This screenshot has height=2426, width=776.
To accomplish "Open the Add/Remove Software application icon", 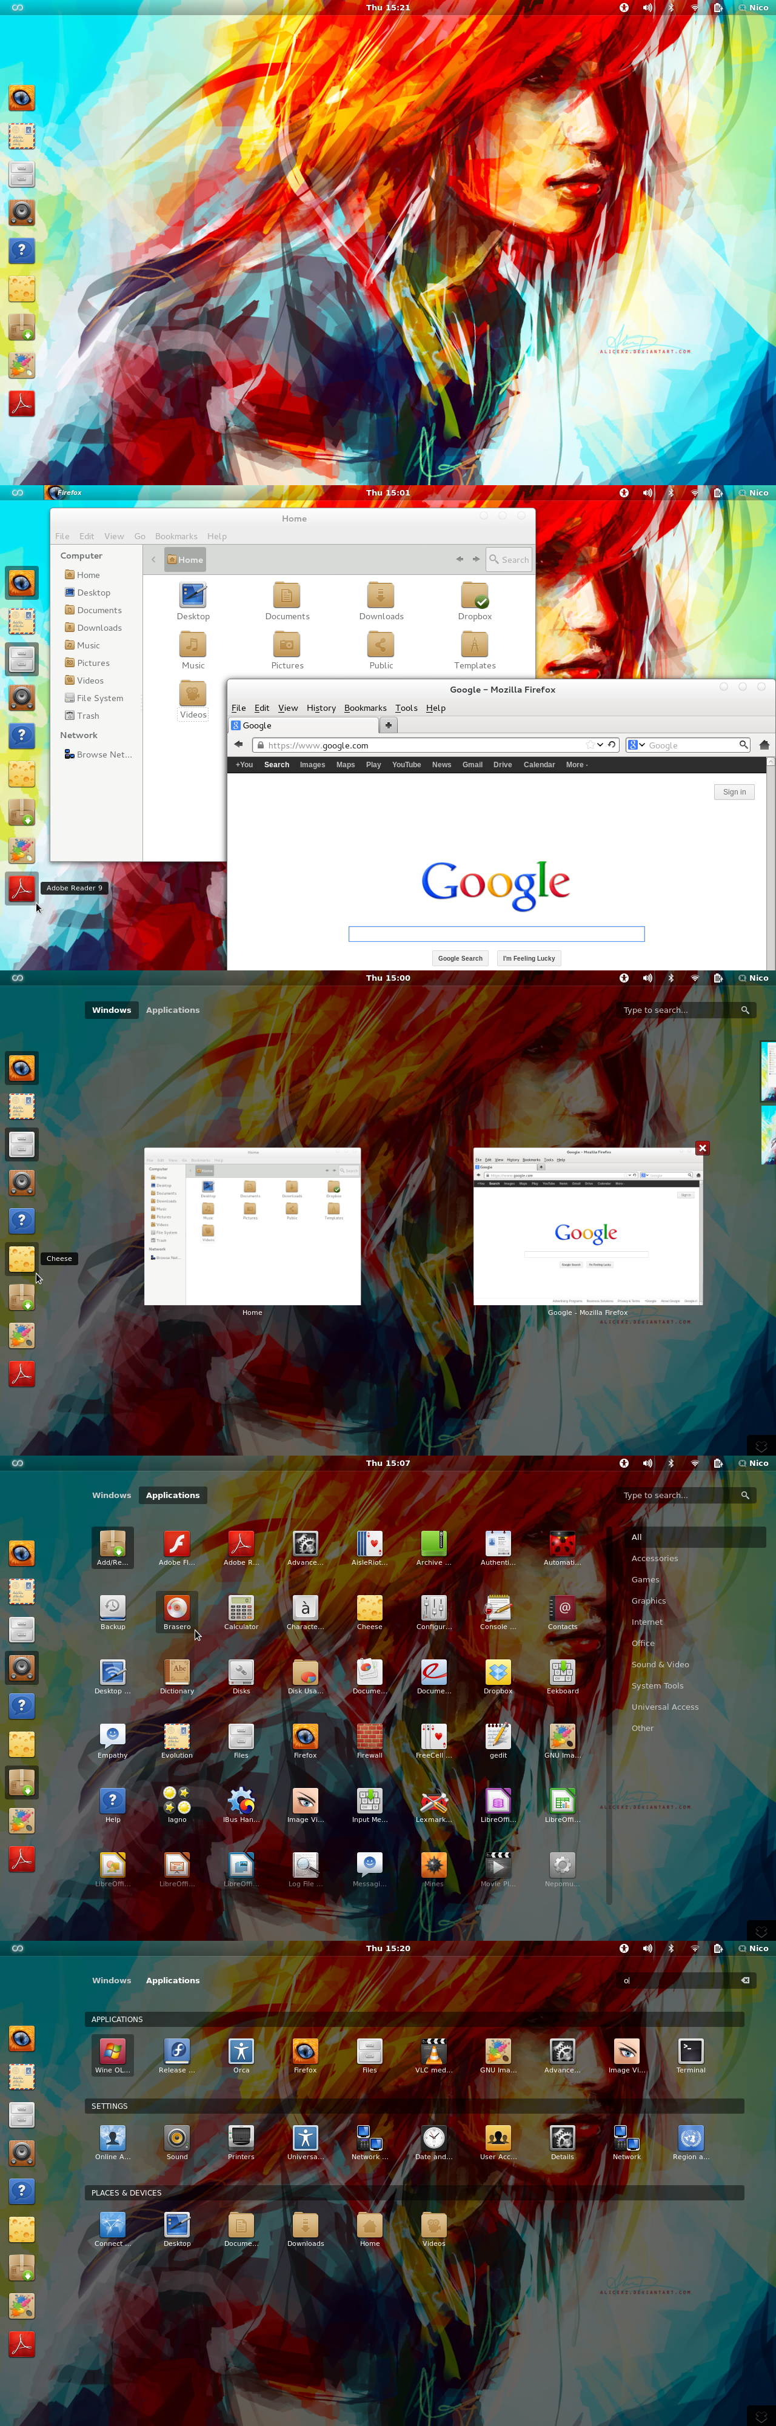I will point(112,1548).
